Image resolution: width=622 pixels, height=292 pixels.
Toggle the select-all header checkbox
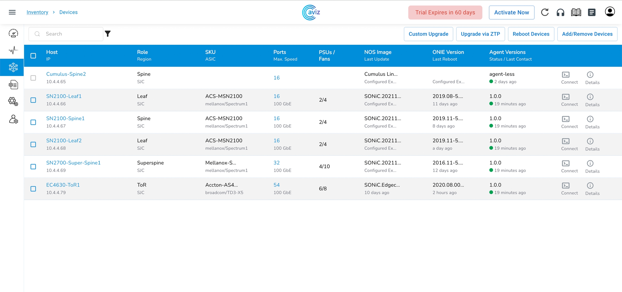(x=33, y=56)
